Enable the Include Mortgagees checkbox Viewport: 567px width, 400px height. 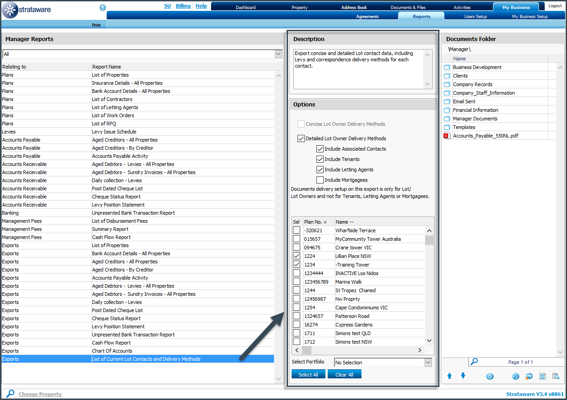coord(320,180)
